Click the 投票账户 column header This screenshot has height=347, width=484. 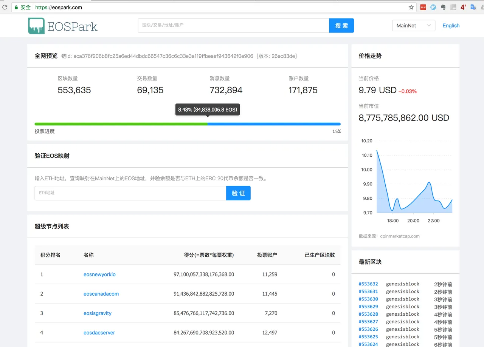pyautogui.click(x=267, y=255)
